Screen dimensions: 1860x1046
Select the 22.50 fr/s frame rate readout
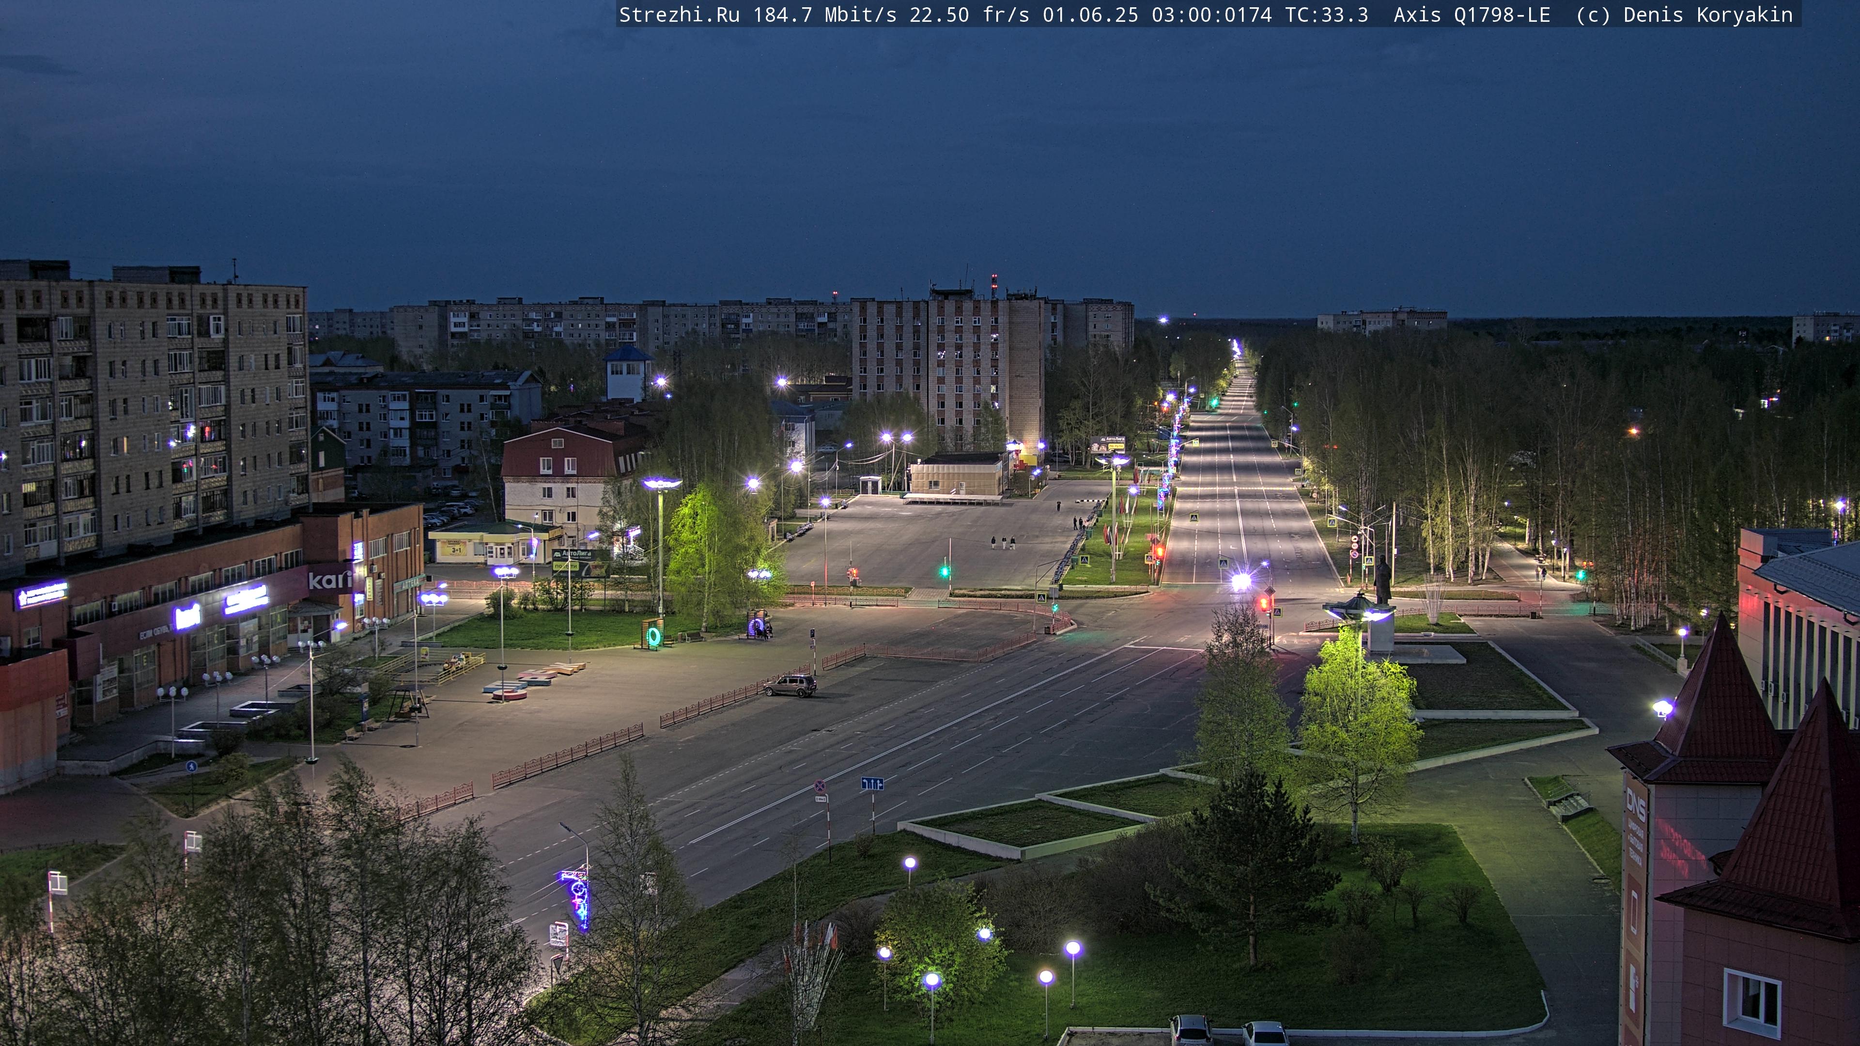click(969, 15)
